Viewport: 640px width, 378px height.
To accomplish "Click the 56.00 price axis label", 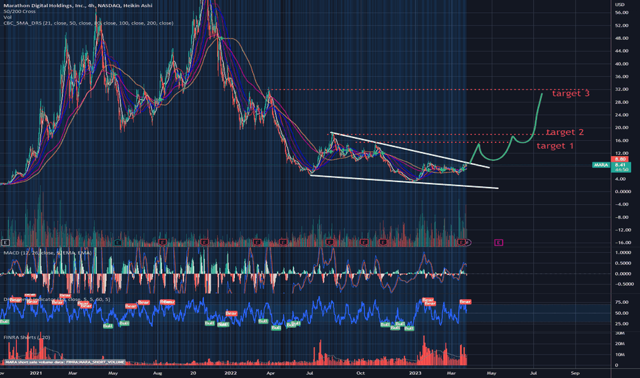I will (x=621, y=12).
